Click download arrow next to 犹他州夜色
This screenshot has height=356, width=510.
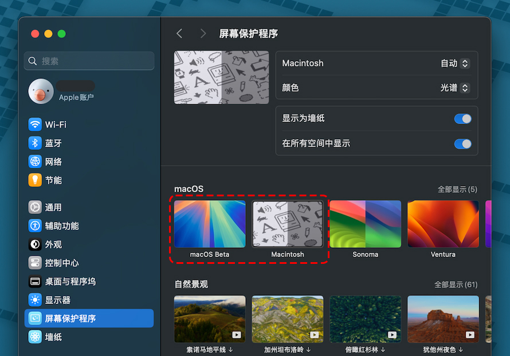461,350
